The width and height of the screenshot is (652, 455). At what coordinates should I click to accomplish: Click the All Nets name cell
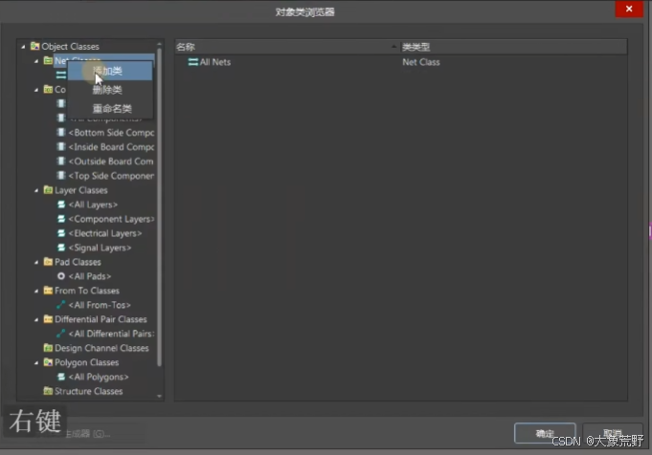(x=215, y=62)
